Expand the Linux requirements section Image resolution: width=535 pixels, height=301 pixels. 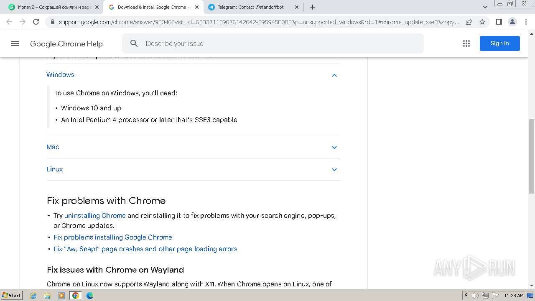tap(193, 169)
